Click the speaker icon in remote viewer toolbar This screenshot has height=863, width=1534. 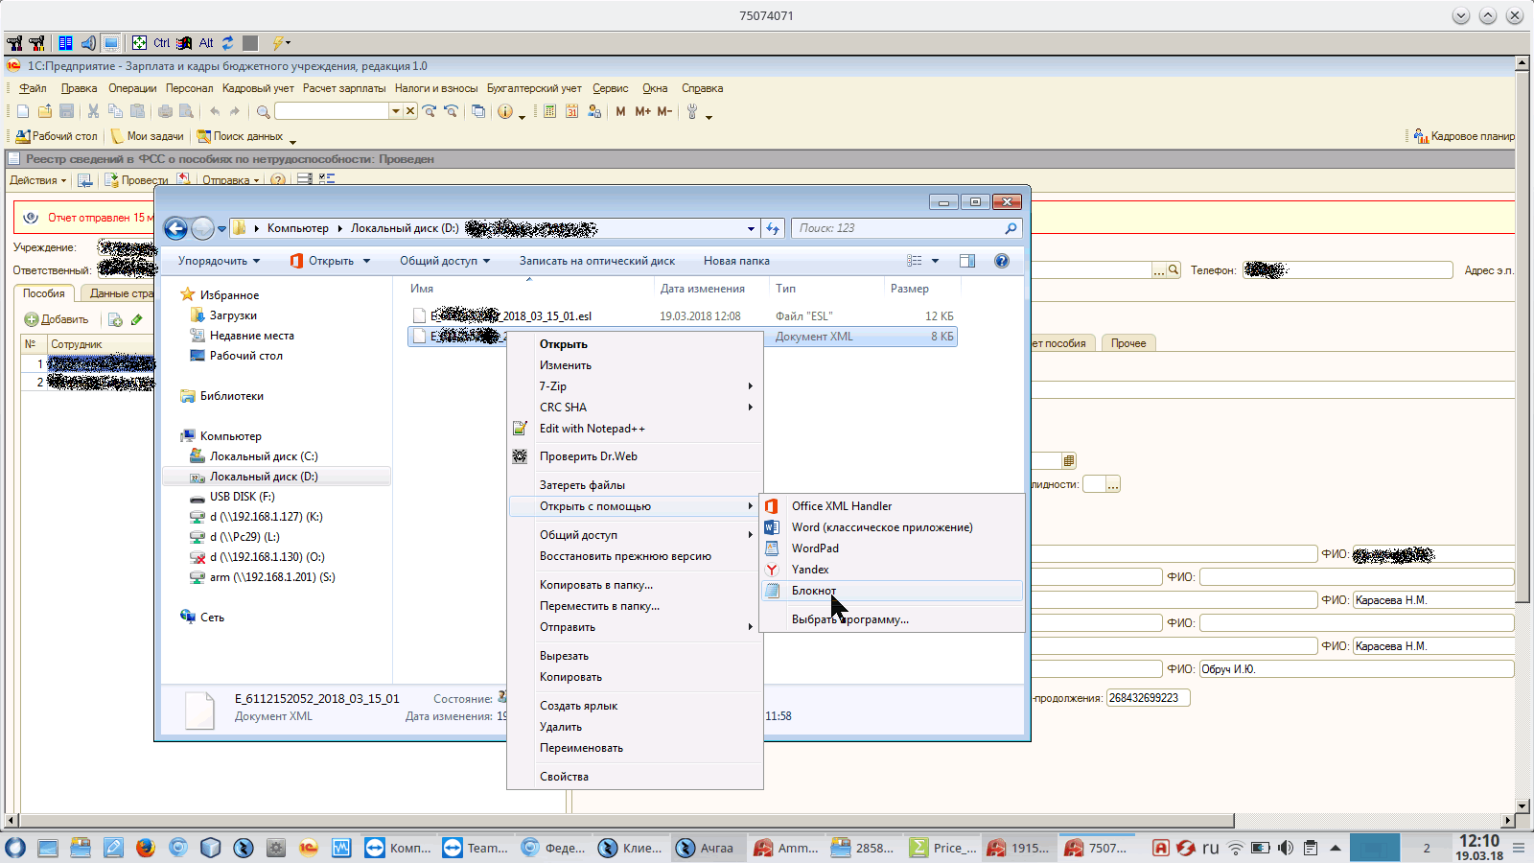pos(88,43)
